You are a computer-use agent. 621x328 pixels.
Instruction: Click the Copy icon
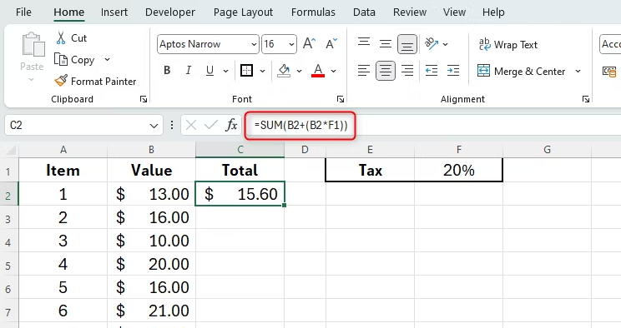click(61, 60)
